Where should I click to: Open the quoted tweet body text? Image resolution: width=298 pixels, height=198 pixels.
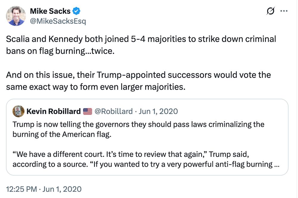pyautogui.click(x=146, y=144)
